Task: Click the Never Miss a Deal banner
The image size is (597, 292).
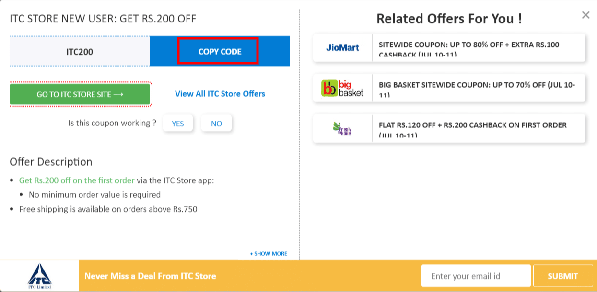Action: click(x=150, y=275)
